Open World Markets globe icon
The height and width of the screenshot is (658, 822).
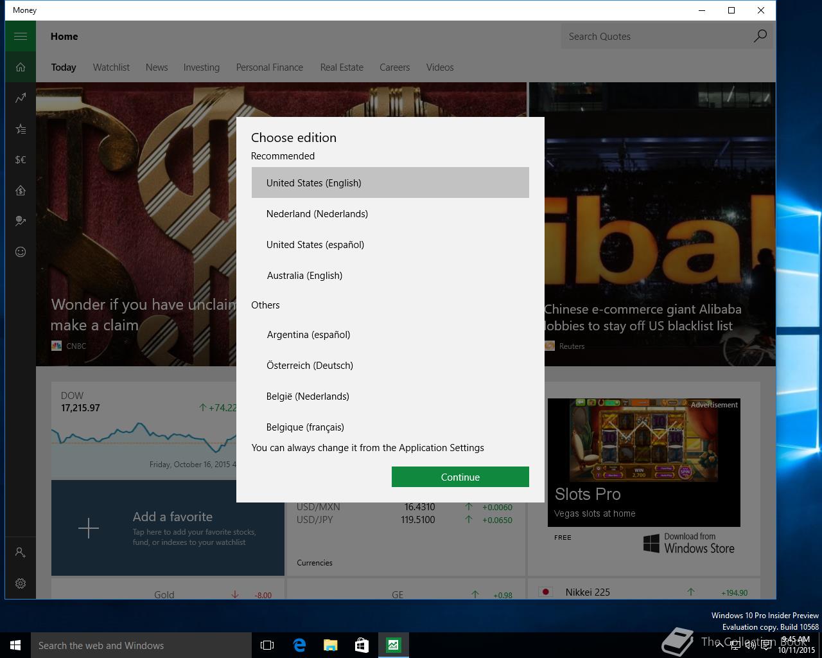click(x=21, y=221)
